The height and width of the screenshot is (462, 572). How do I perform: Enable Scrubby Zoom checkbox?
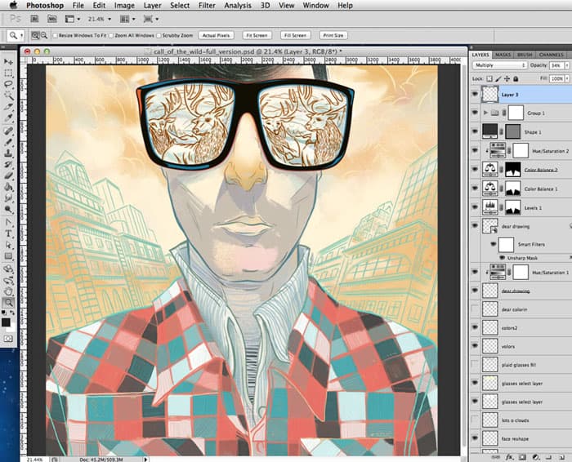pyautogui.click(x=159, y=35)
